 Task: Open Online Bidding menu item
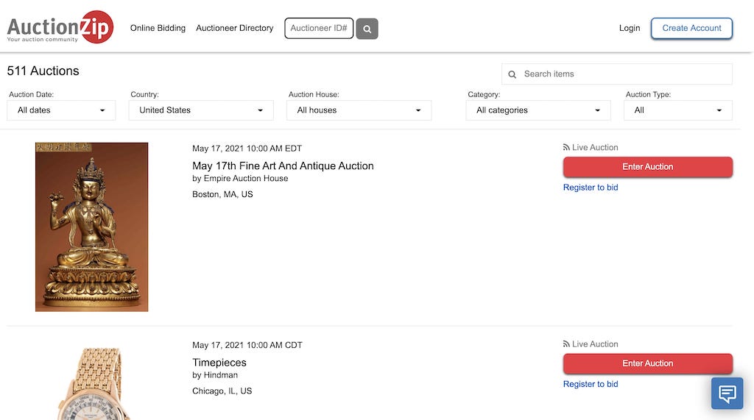pos(158,28)
